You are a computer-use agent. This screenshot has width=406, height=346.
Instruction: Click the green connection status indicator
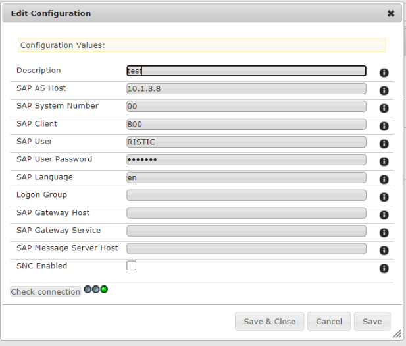[x=104, y=289]
